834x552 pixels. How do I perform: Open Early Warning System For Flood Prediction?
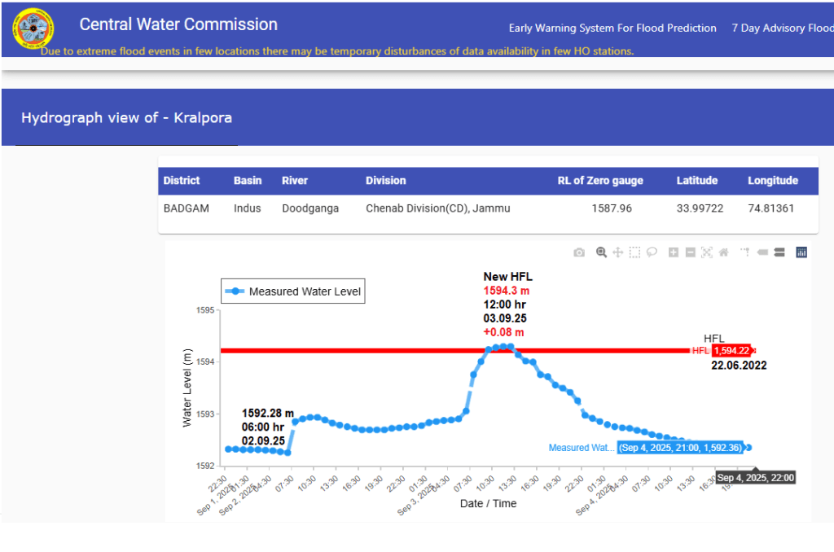pos(612,28)
